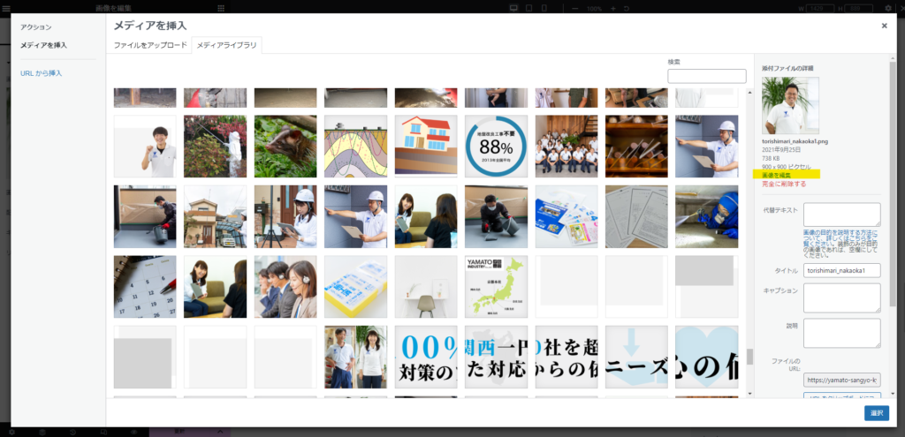Click the height H input in the top bar

pyautogui.click(x=860, y=9)
